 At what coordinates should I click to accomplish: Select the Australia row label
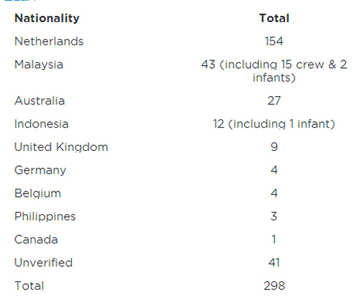pos(40,101)
